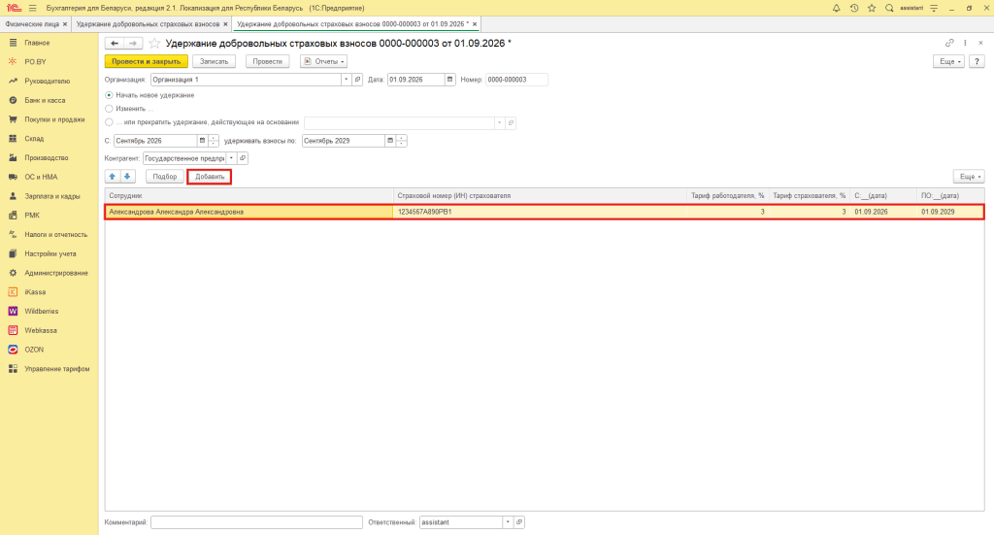Open the search magnifier
Image resolution: width=994 pixels, height=535 pixels.
pos(889,8)
